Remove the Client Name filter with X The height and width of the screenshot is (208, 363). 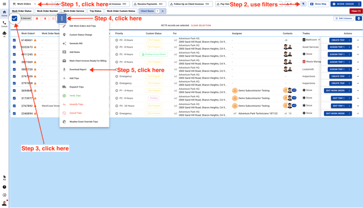click(163, 11)
